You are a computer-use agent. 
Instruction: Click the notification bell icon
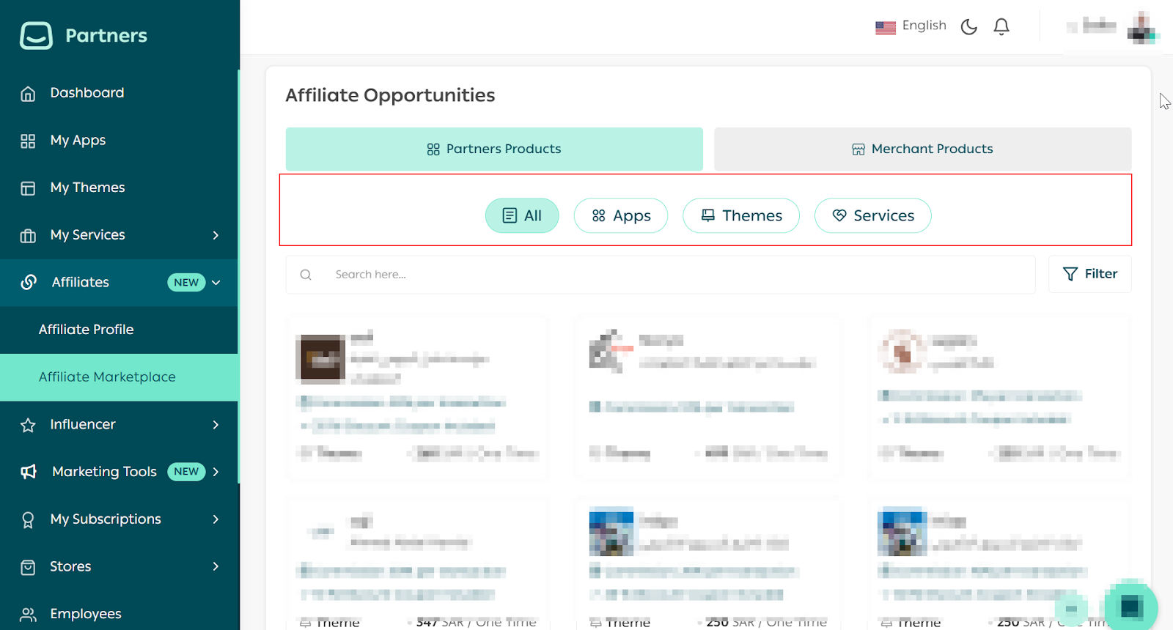coord(1001,27)
